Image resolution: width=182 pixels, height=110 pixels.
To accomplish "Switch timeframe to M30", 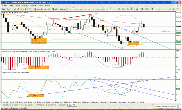I will tap(82, 9).
